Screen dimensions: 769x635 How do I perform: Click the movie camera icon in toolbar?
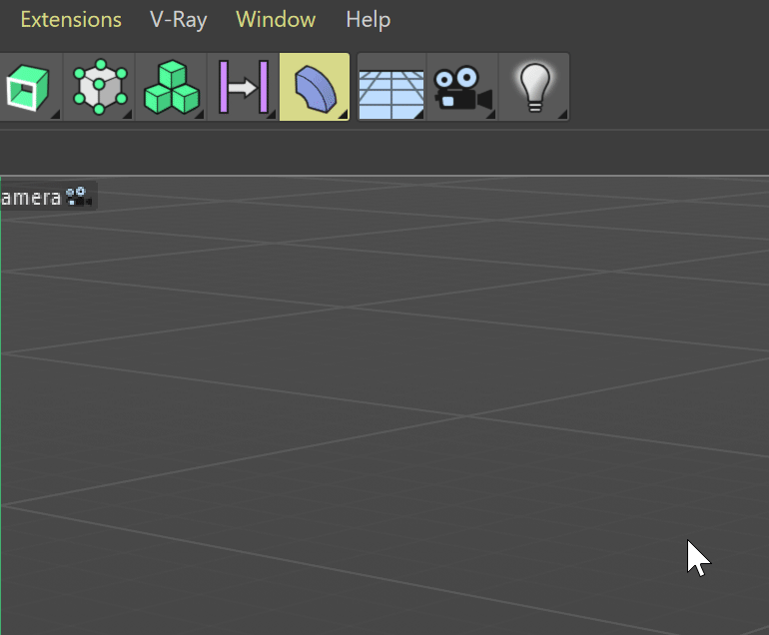[x=463, y=87]
